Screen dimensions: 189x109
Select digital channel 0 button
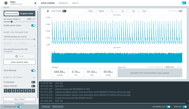pyautogui.click(x=6, y=91)
